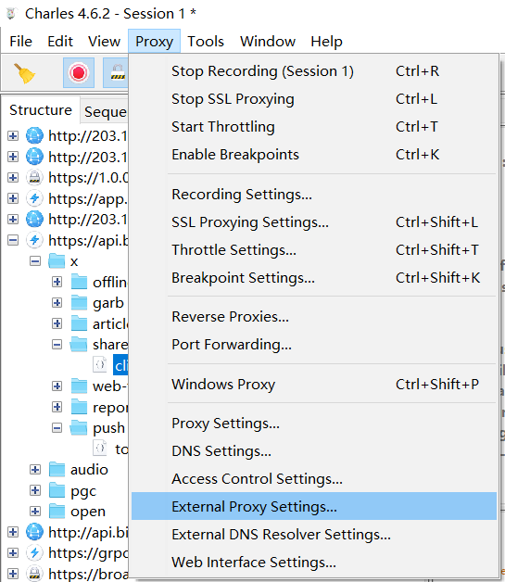The width and height of the screenshot is (505, 582).
Task: Select the highlighted item under share folder
Action: point(121,366)
